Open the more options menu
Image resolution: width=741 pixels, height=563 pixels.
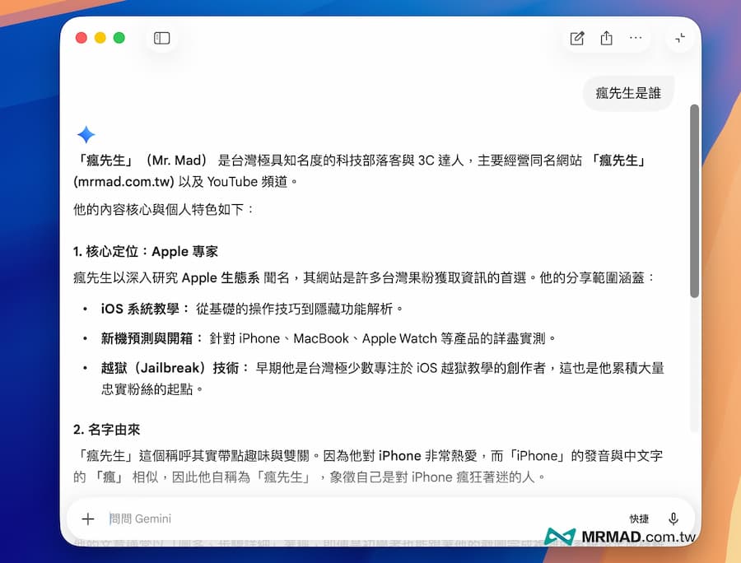click(636, 38)
